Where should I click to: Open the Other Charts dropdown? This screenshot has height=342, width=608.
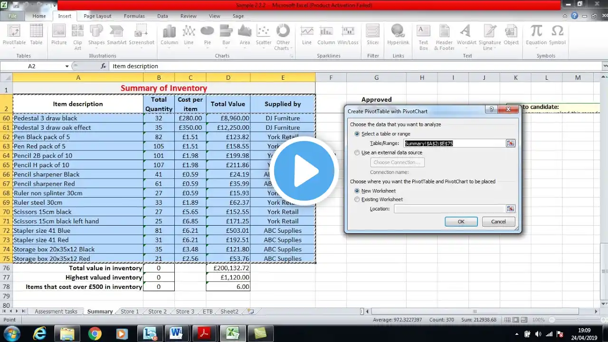283,38
